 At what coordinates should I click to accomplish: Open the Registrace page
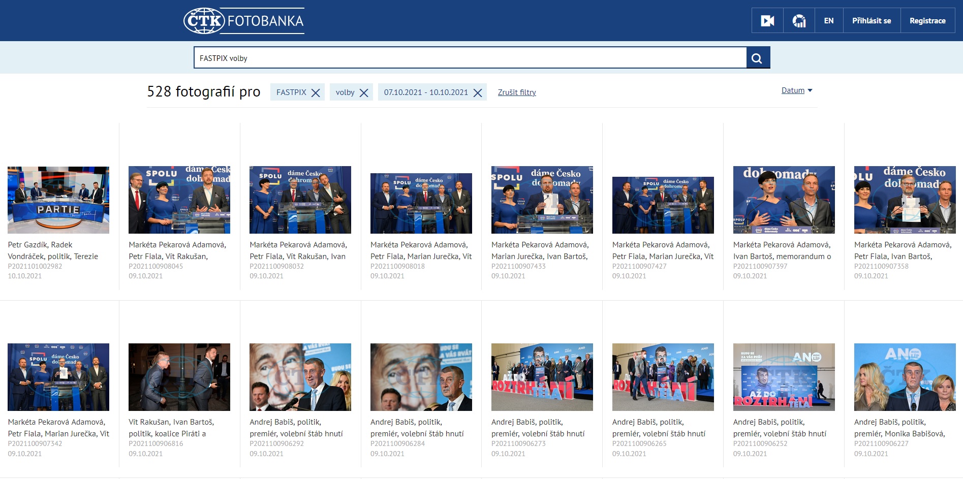pos(927,21)
